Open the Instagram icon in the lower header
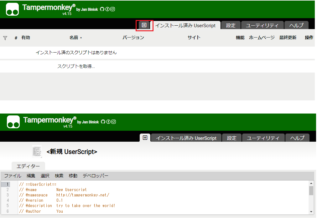Viewport: 317px width, 218px height. point(114,122)
